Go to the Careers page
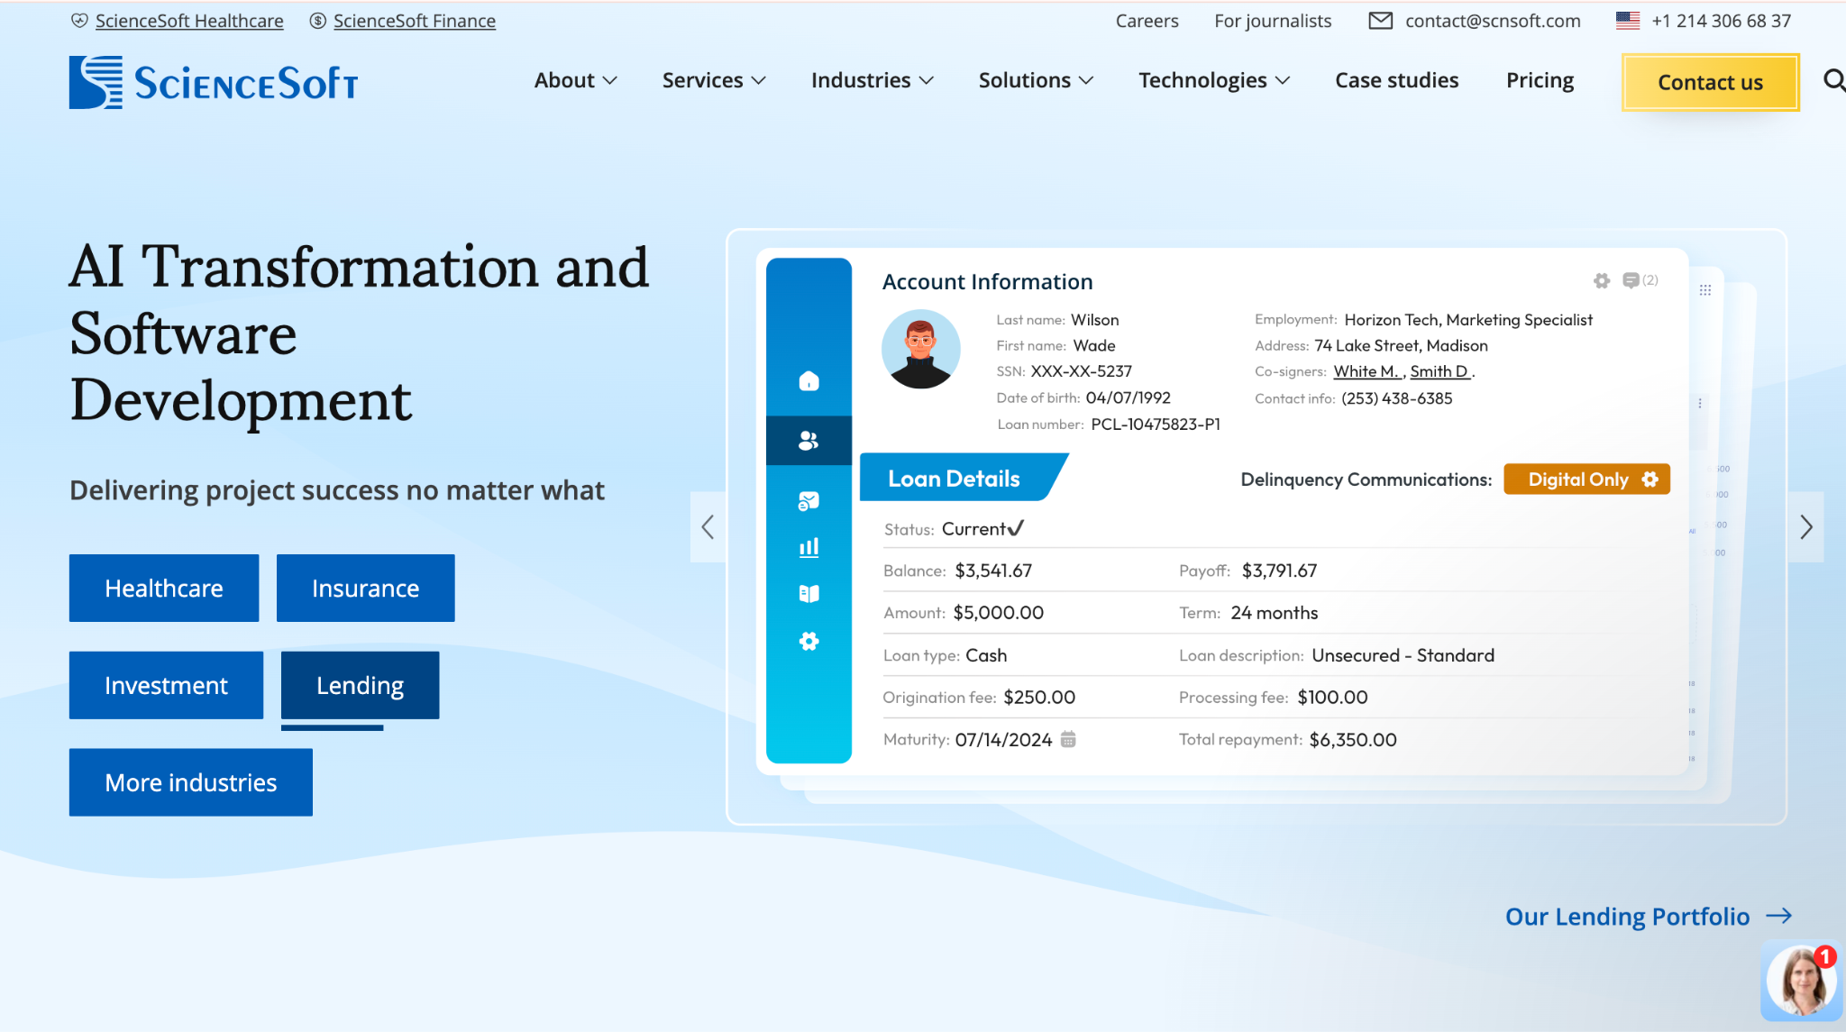 1147,21
